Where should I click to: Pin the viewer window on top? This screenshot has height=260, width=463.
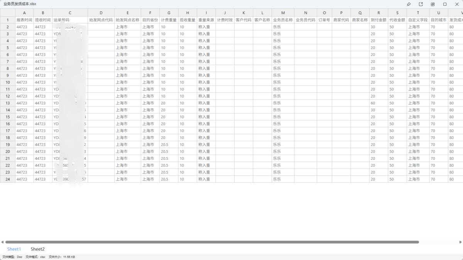click(409, 4)
